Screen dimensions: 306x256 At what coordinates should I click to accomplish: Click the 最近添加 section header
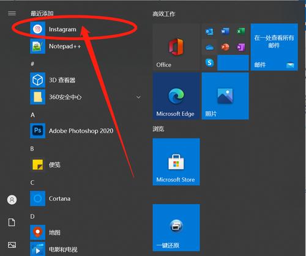tap(42, 13)
